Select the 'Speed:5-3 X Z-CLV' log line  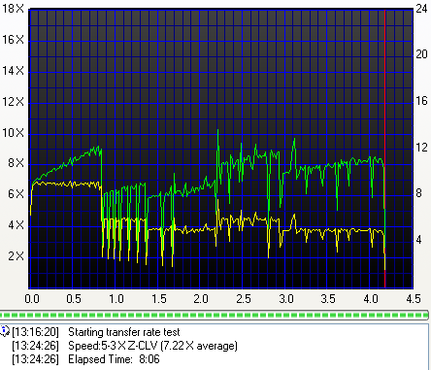point(152,346)
